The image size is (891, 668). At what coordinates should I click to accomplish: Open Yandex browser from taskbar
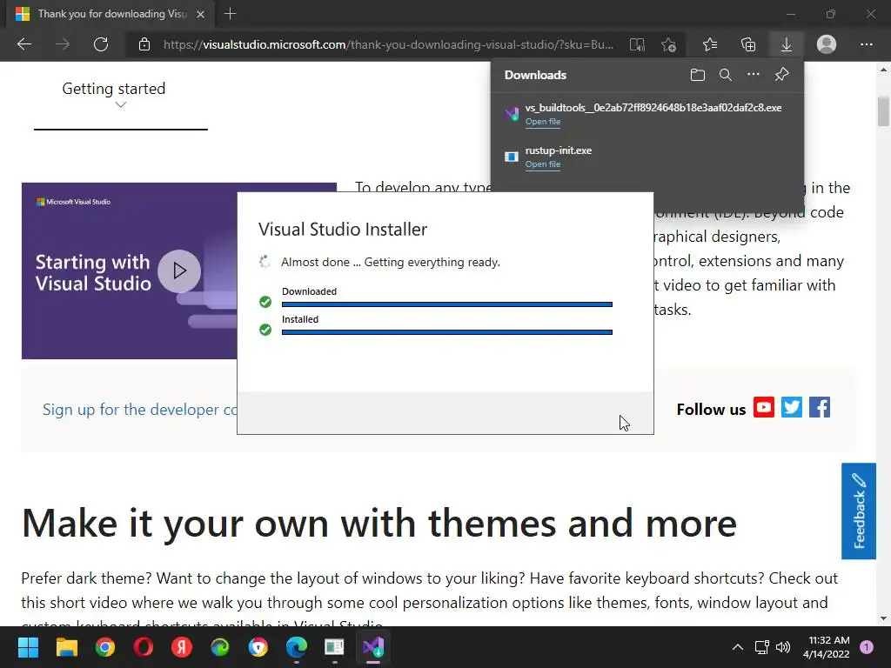(182, 647)
